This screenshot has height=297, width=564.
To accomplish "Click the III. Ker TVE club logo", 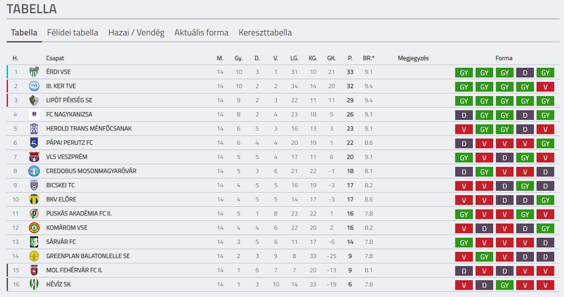I will pos(34,86).
